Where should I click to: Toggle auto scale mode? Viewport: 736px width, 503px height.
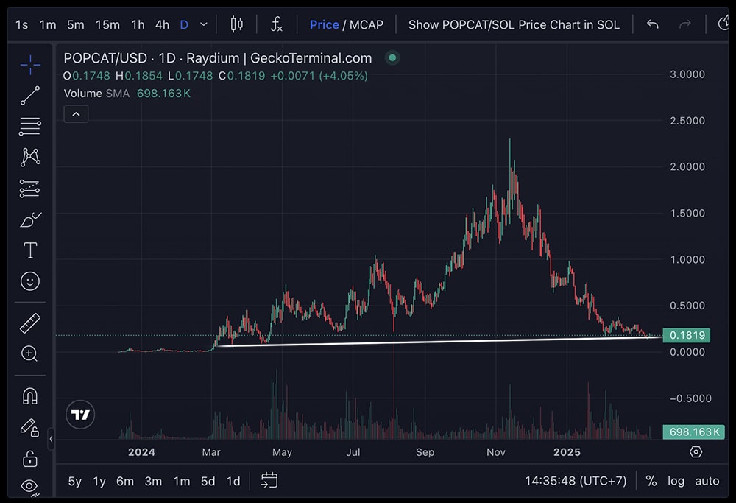click(x=707, y=481)
